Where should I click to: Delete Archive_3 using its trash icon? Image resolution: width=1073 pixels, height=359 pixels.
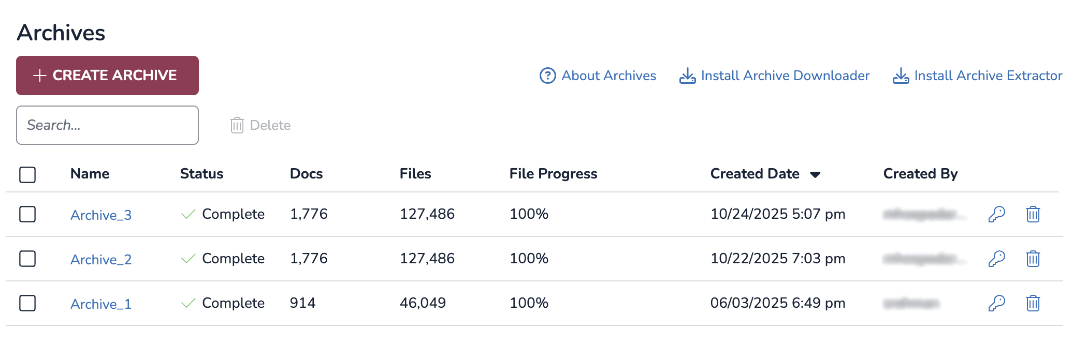pyautogui.click(x=1033, y=214)
